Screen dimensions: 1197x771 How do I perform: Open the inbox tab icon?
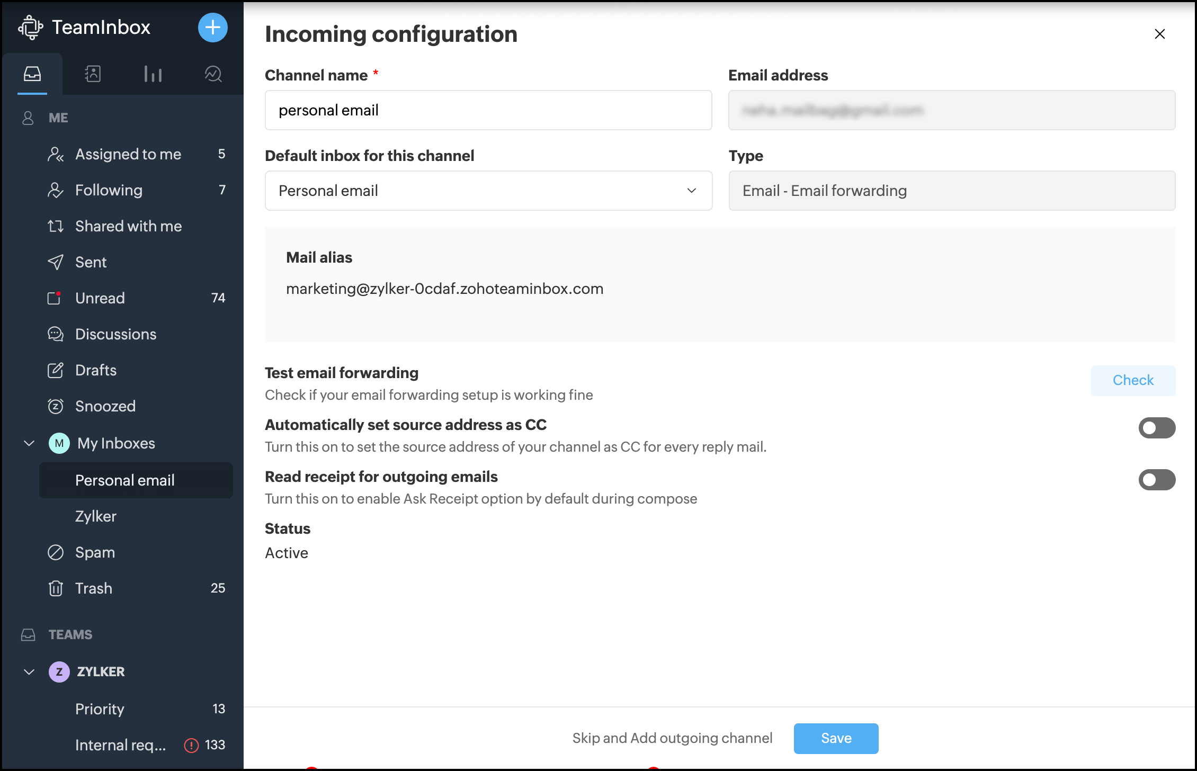click(x=32, y=74)
